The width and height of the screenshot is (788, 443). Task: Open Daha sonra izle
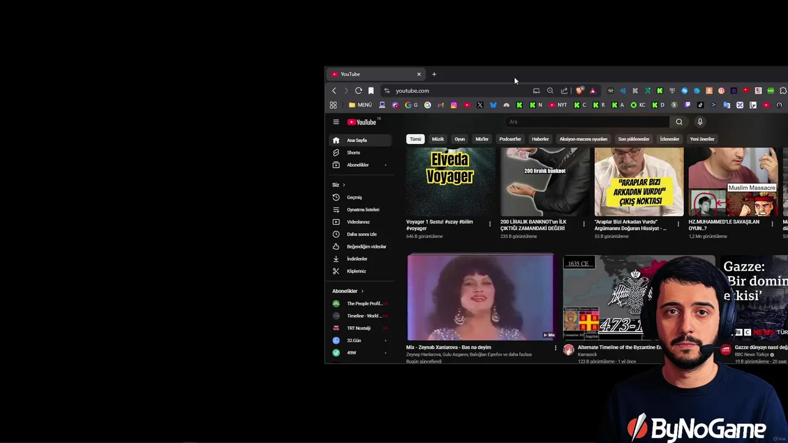360,234
